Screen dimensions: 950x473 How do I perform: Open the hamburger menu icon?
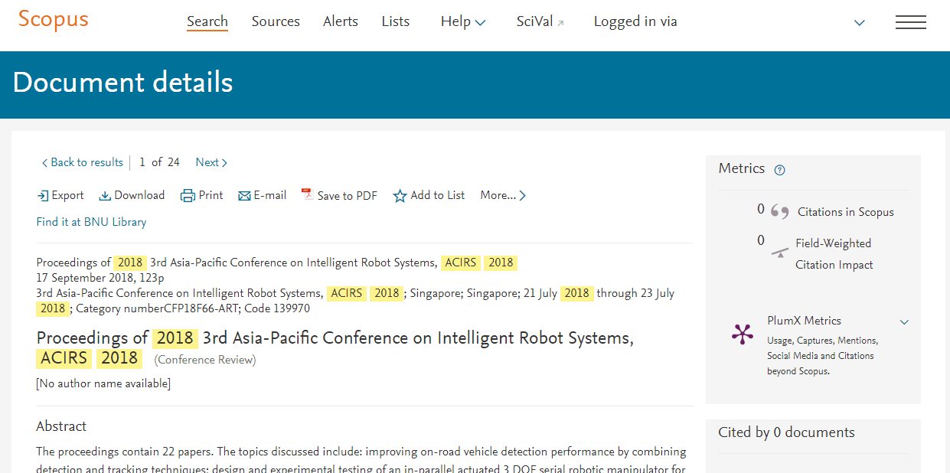[x=911, y=22]
